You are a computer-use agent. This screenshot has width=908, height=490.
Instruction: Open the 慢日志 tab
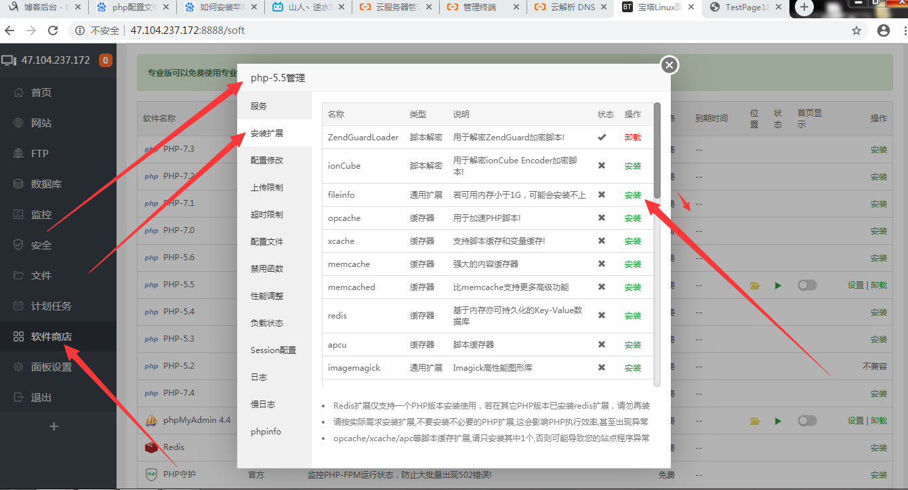click(274, 404)
